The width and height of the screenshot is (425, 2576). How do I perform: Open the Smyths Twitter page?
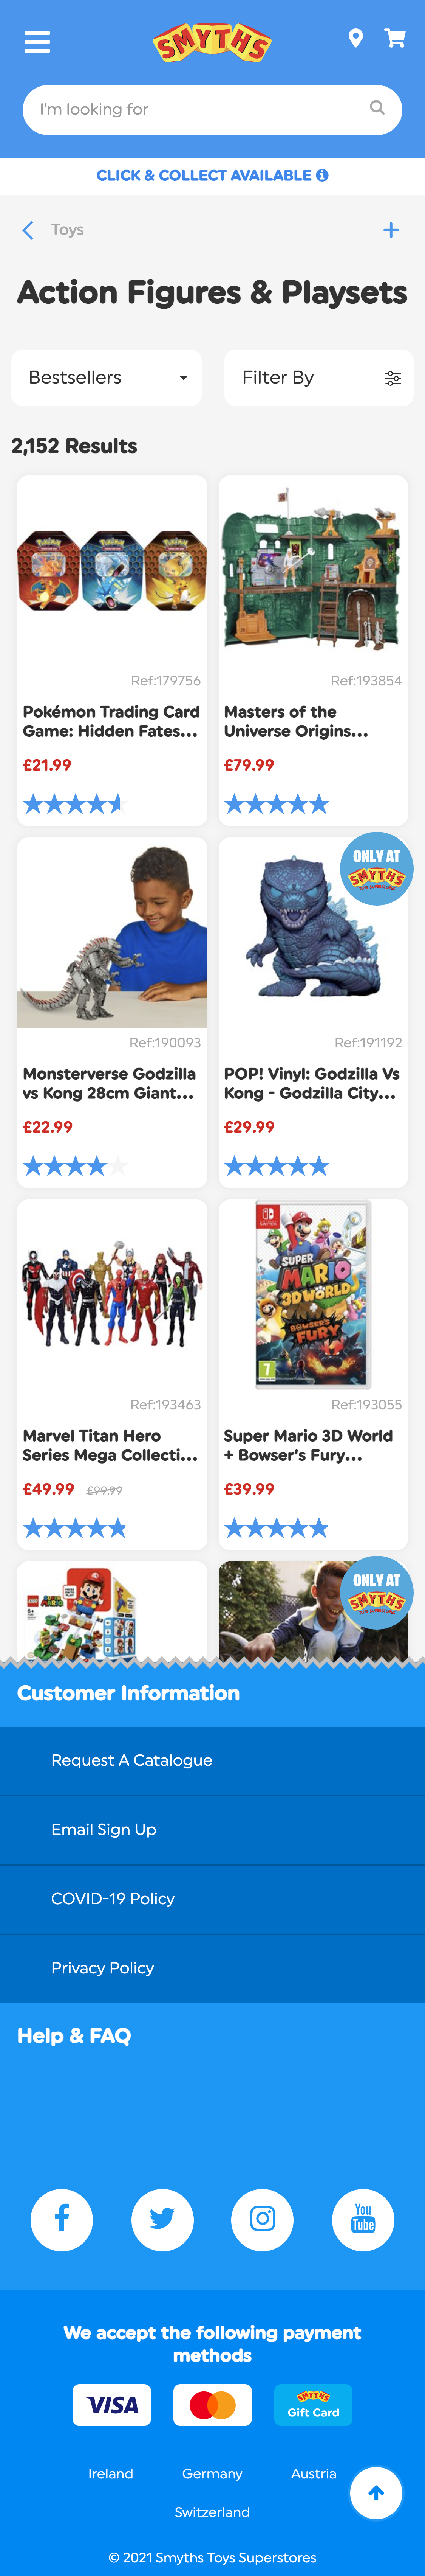coord(162,2219)
